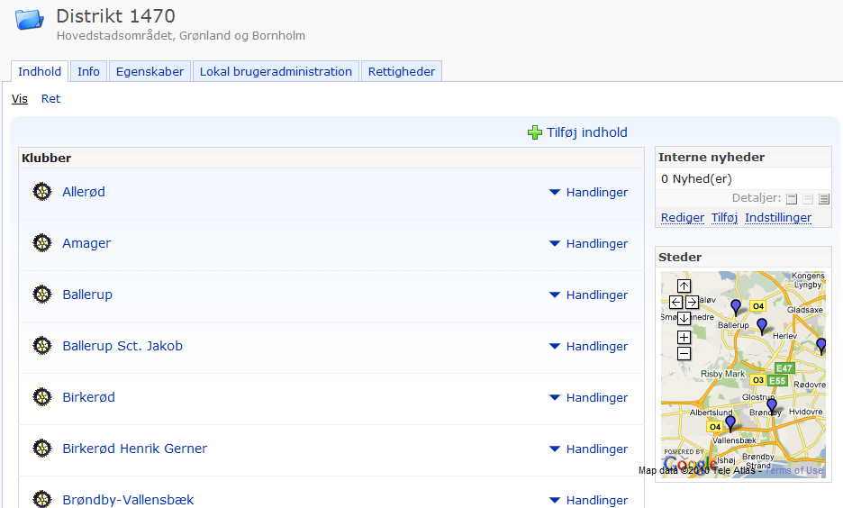Expand Handlinger menu for Amager
The image size is (843, 508).
[x=588, y=244]
